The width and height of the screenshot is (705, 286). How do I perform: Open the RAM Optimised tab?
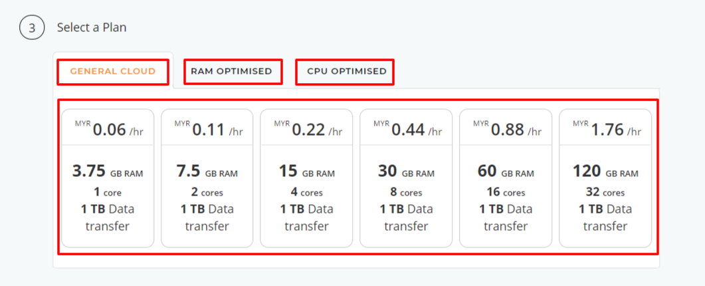coord(231,71)
